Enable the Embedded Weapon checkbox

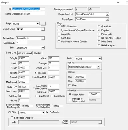[12, 118]
